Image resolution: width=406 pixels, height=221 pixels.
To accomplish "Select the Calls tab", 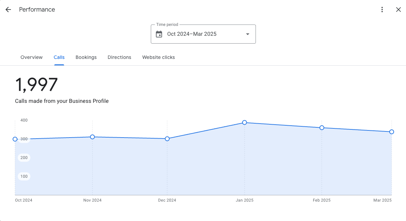I will [59, 57].
